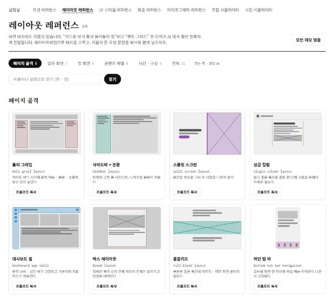The width and height of the screenshot is (332, 298).
Task: Click the 사이드바 + 본문 card title
Action: click(106, 165)
